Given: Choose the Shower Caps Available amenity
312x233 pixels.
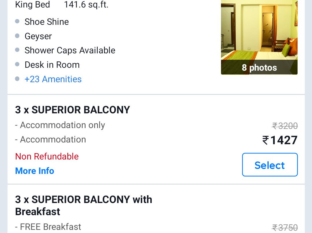Looking at the screenshot, I should click(70, 50).
